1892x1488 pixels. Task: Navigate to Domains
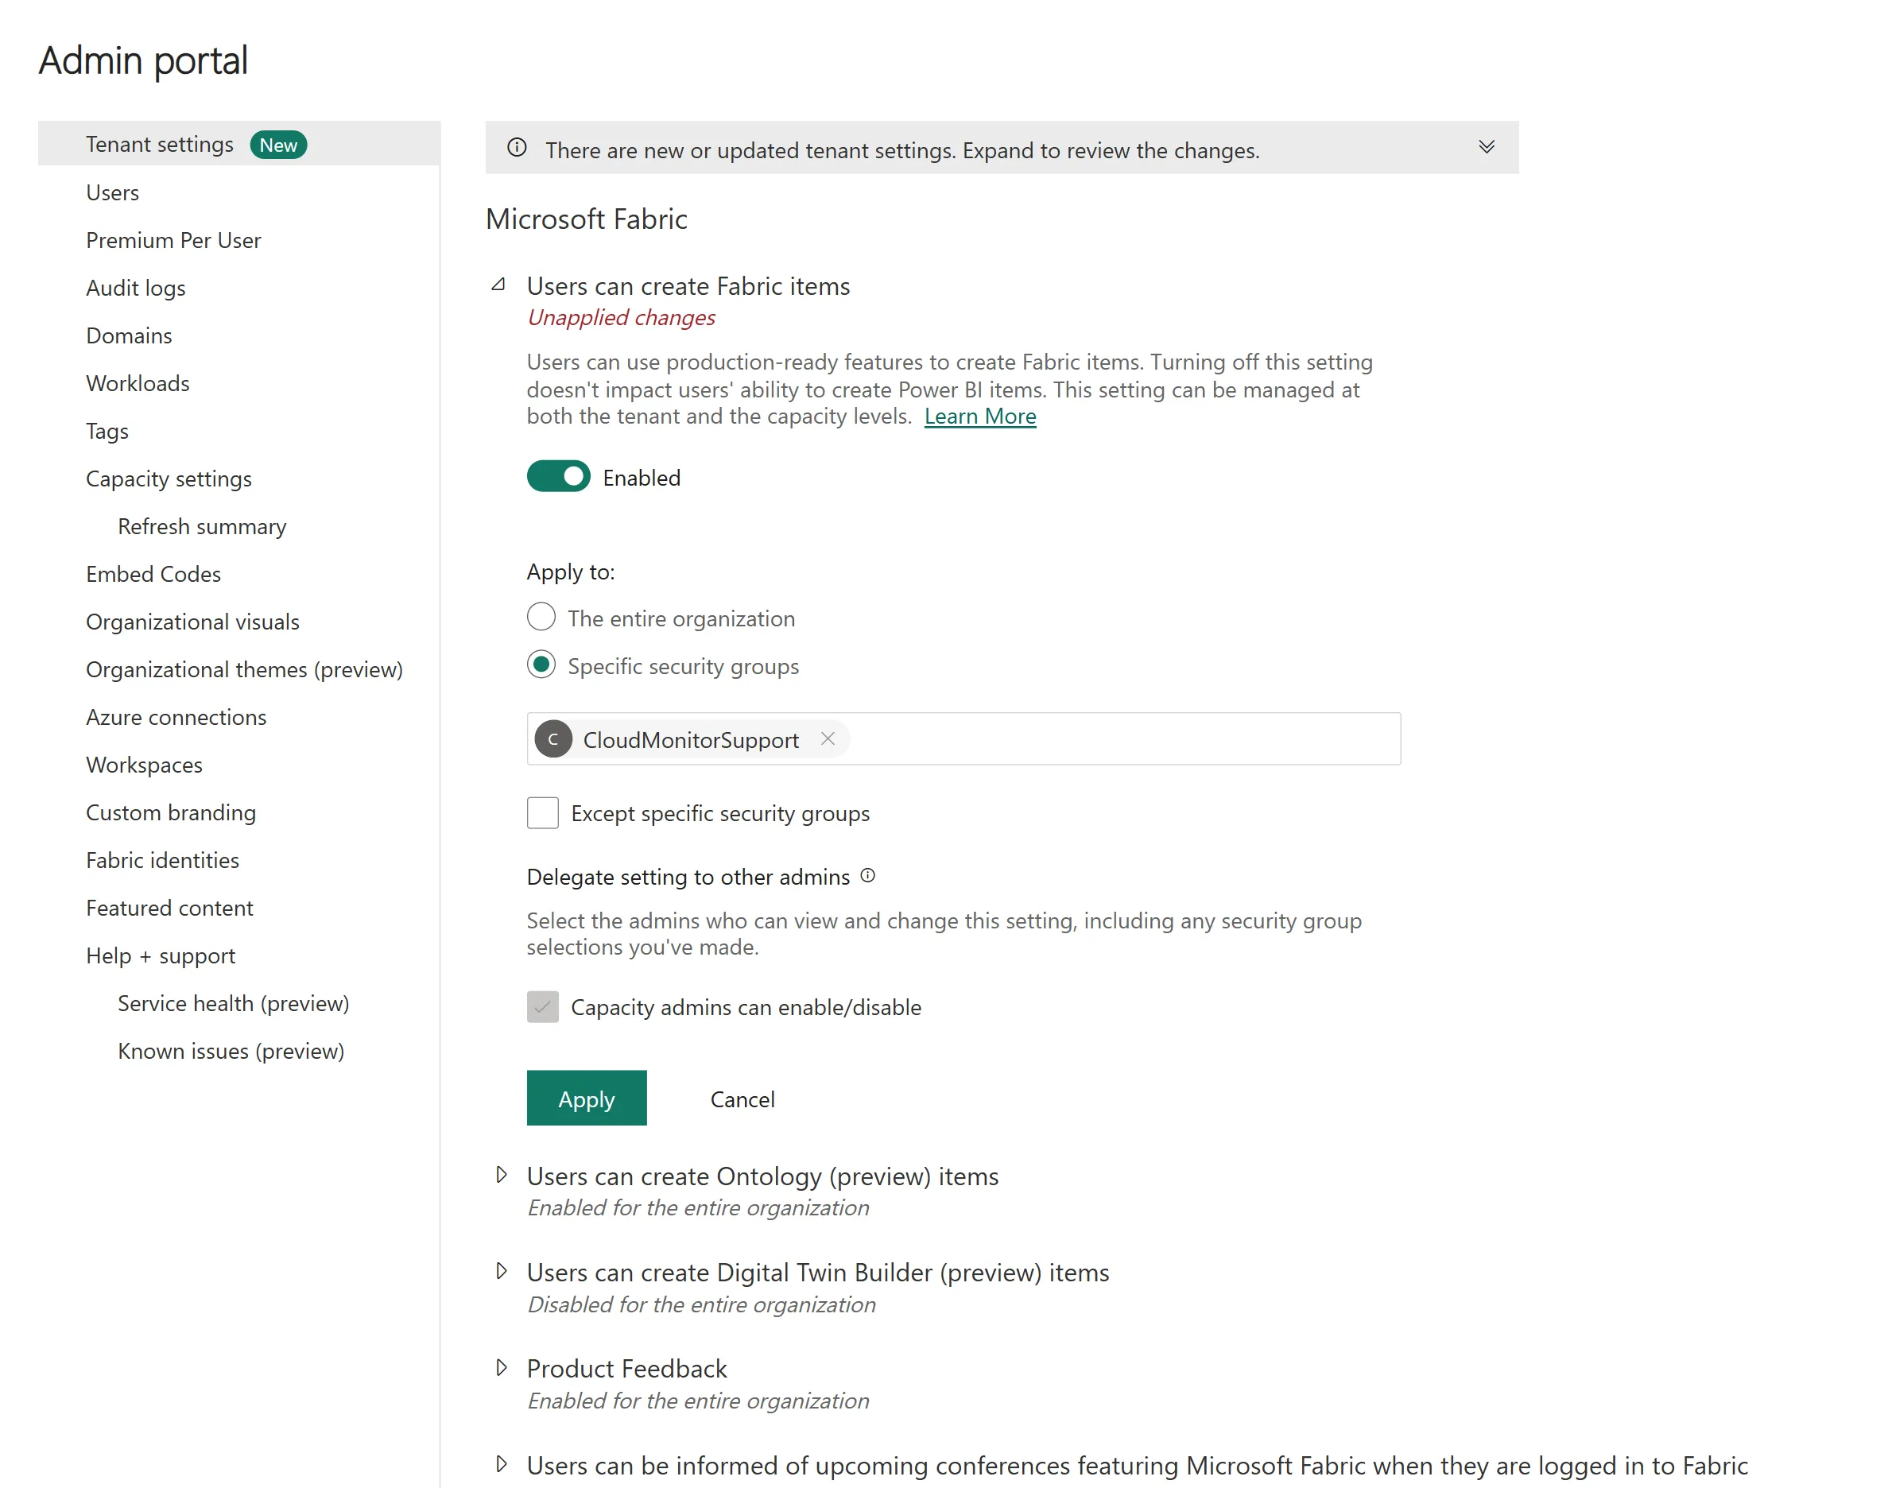click(129, 335)
